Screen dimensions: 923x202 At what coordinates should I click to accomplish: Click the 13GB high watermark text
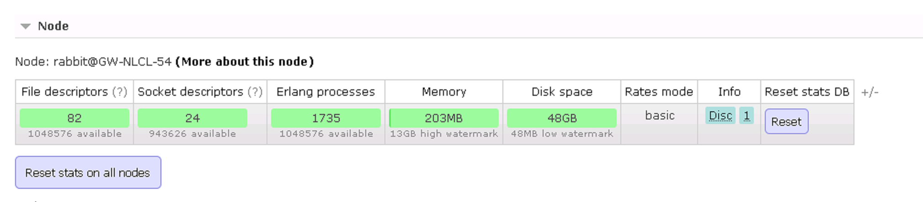click(x=444, y=134)
